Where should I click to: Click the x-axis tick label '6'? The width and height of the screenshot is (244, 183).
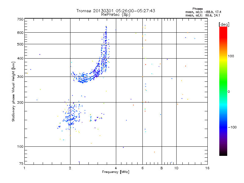tap(142, 168)
